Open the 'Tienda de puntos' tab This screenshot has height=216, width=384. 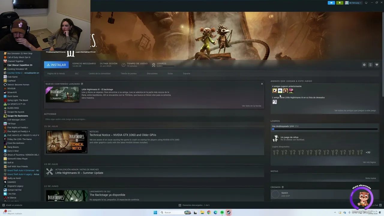point(129,73)
